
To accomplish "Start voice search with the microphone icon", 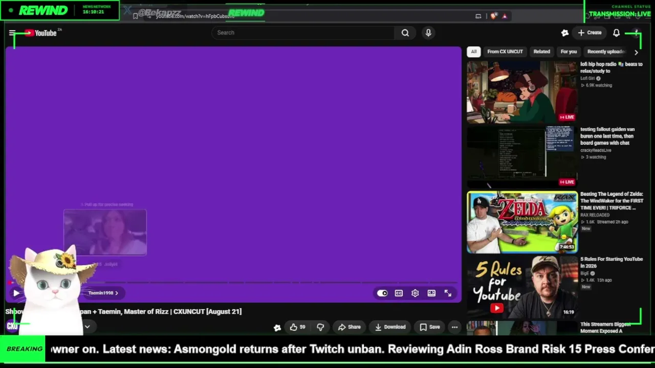I will [428, 33].
